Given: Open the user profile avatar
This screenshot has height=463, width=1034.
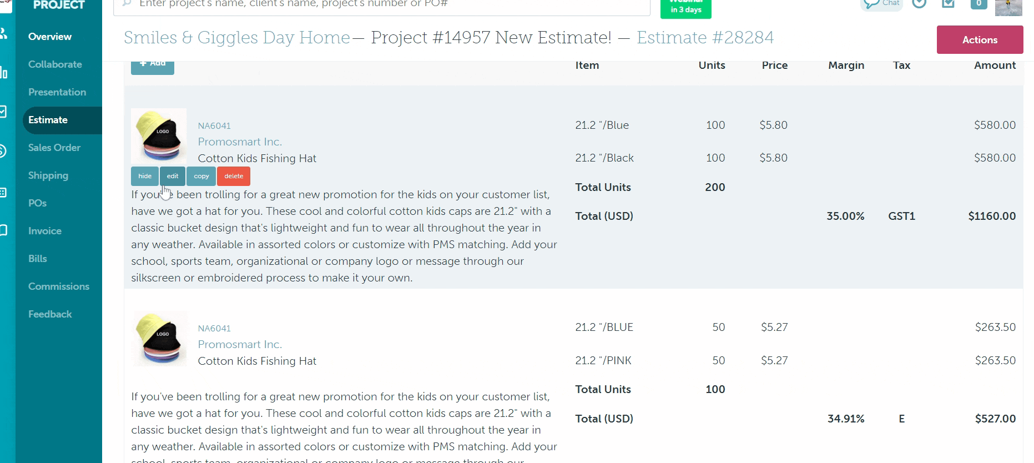Looking at the screenshot, I should pyautogui.click(x=1008, y=7).
